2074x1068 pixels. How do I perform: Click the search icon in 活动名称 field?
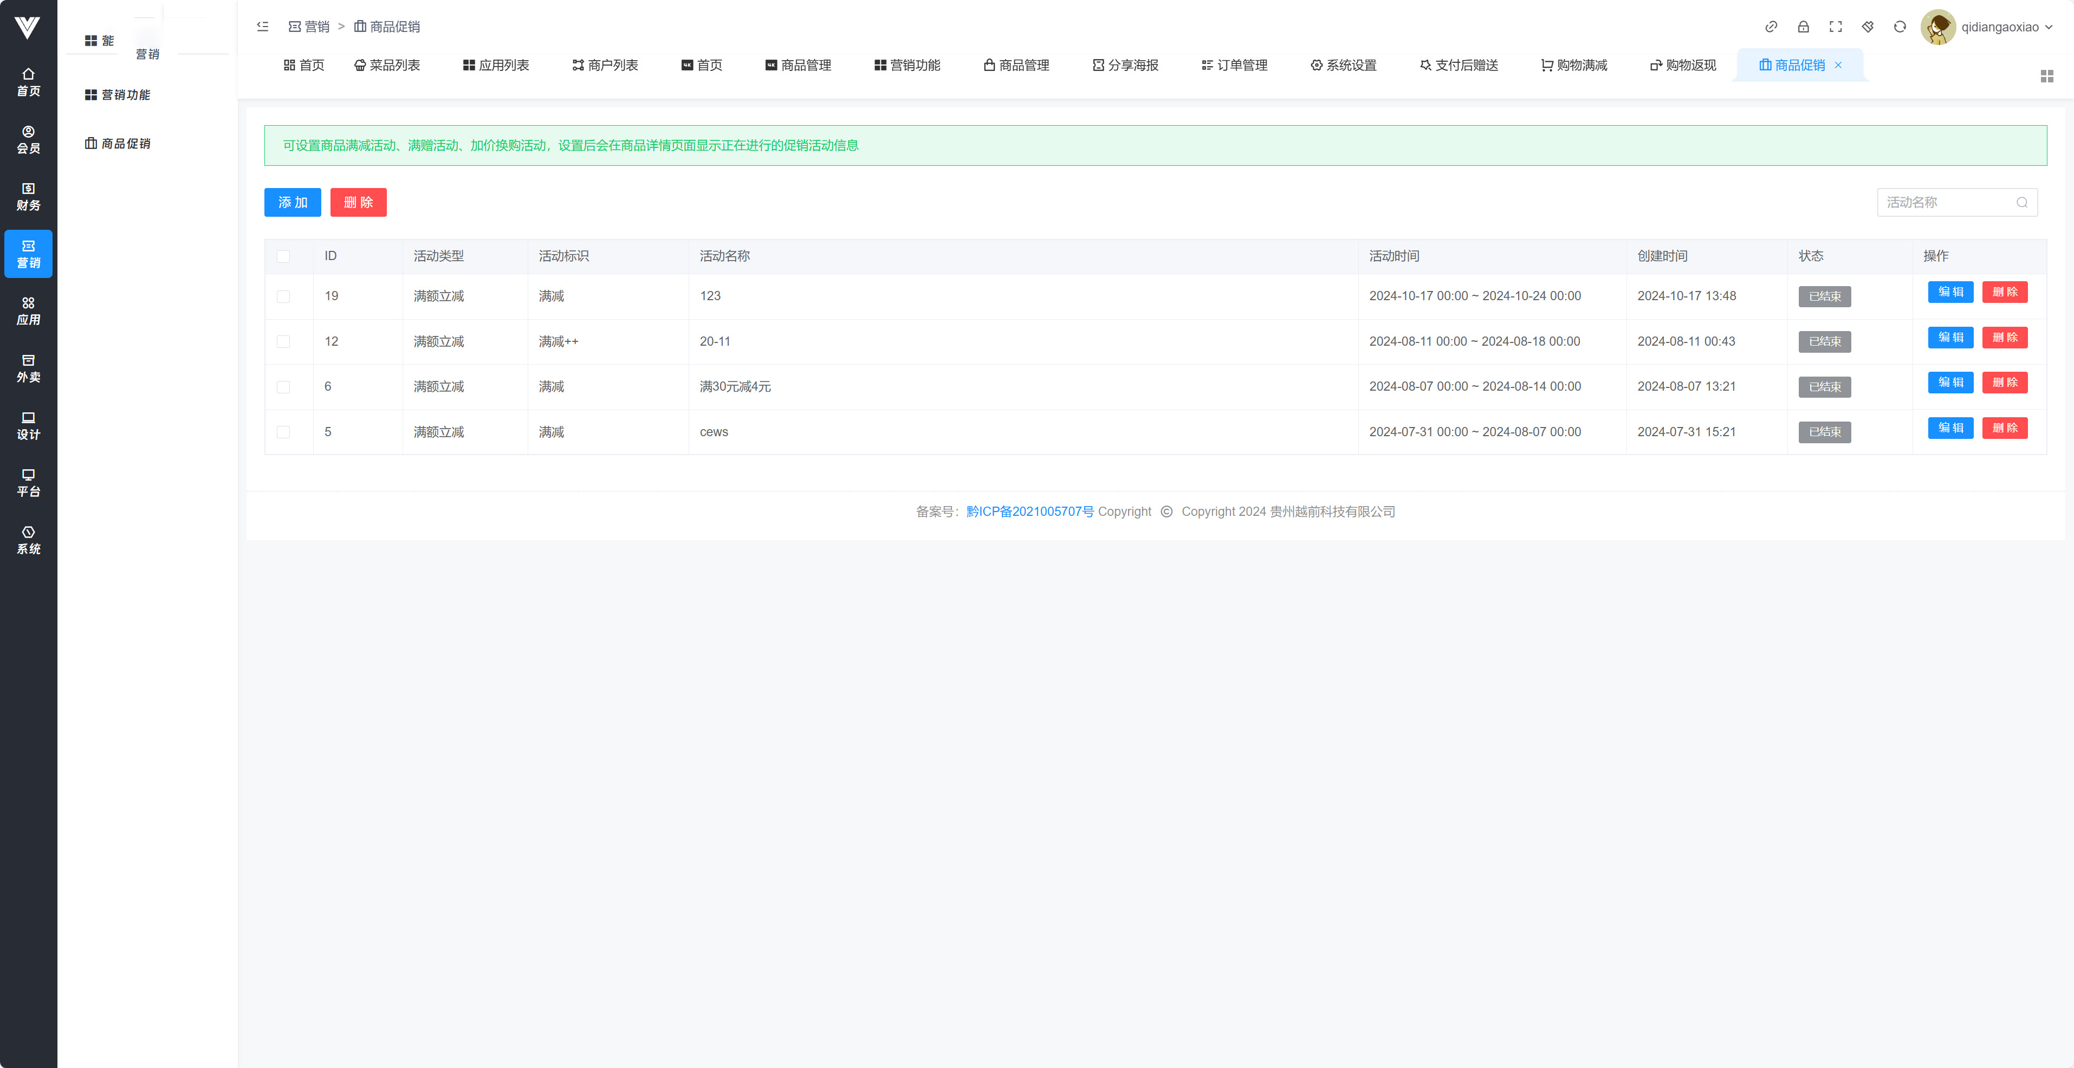[2021, 202]
